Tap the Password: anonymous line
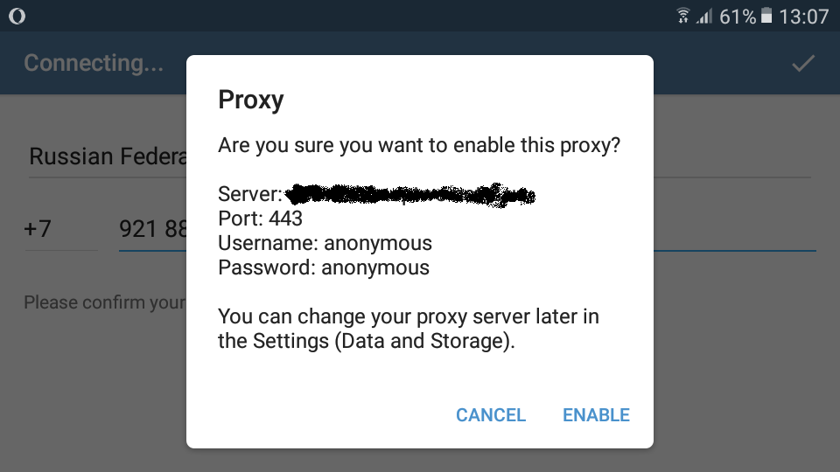840x472 pixels. (324, 267)
